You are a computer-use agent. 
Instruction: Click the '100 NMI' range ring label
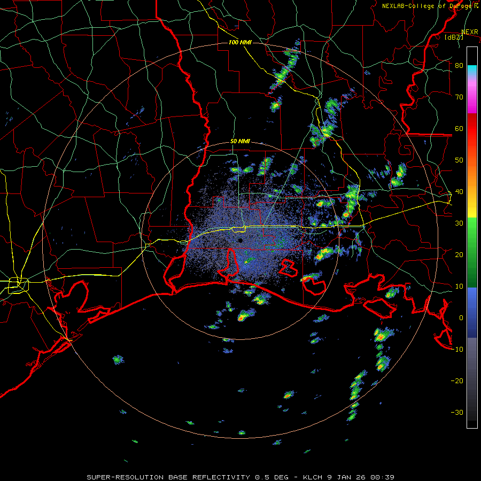click(x=240, y=42)
